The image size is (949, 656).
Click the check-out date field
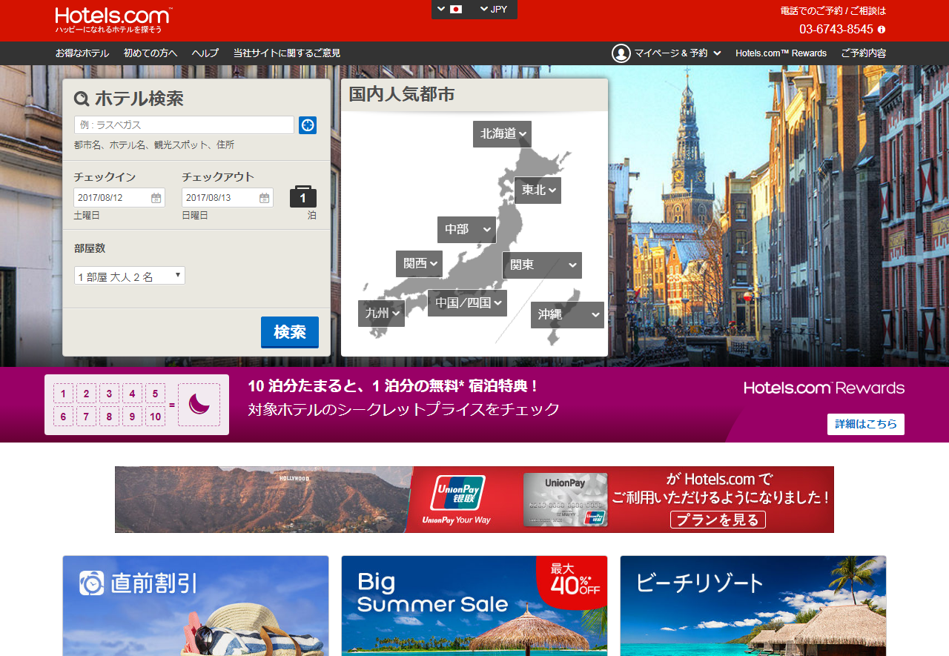(x=228, y=198)
